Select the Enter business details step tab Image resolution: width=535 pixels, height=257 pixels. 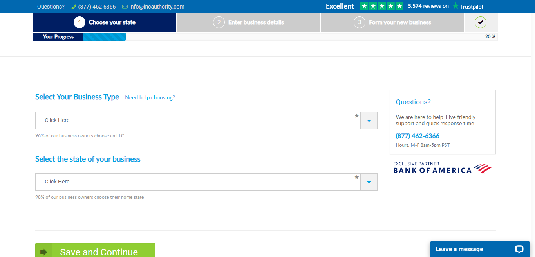(248, 23)
